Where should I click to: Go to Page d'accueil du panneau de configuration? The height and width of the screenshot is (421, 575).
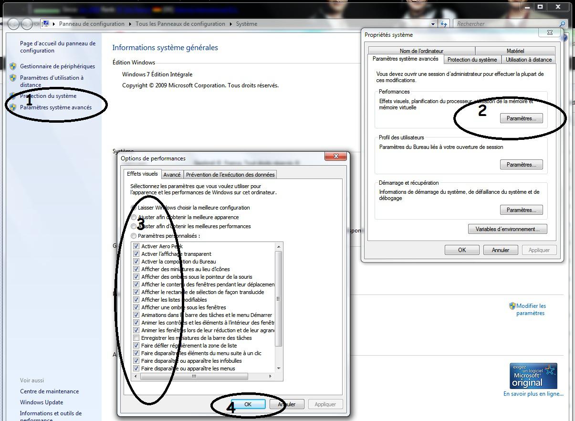pos(58,47)
